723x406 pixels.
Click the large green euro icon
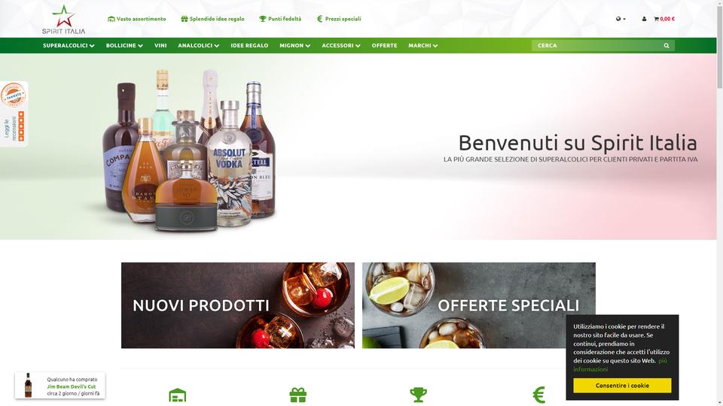[538, 395]
